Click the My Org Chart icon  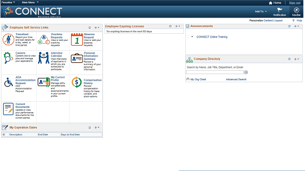tap(188, 79)
